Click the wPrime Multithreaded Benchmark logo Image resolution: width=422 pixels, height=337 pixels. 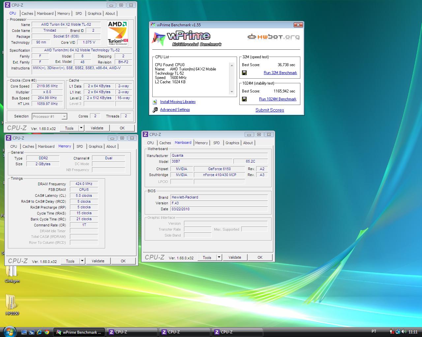coord(187,39)
